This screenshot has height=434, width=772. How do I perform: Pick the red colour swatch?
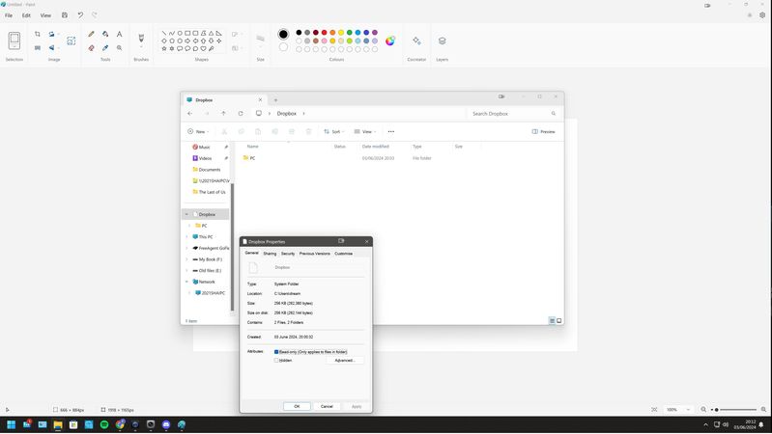pyautogui.click(x=324, y=33)
